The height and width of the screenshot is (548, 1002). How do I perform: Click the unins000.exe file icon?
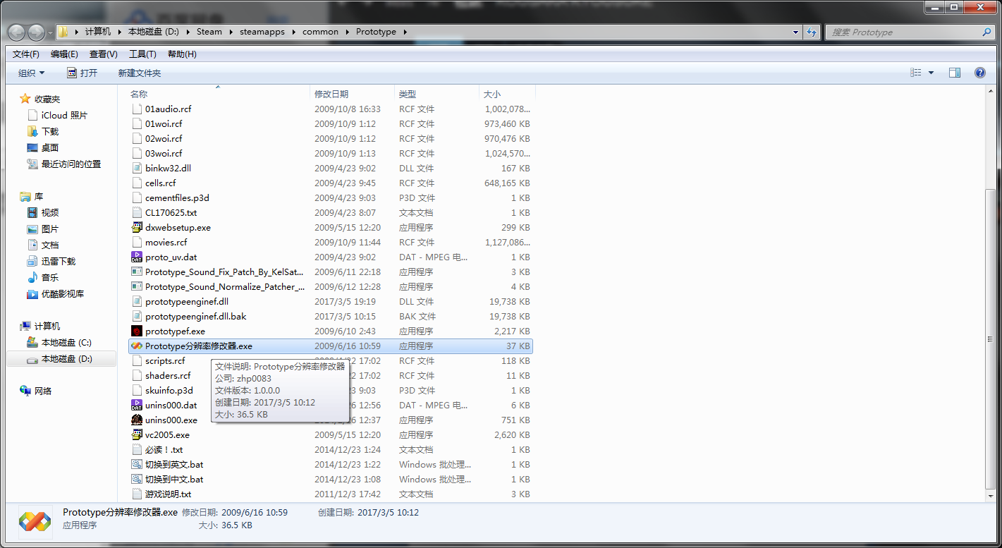coord(137,420)
